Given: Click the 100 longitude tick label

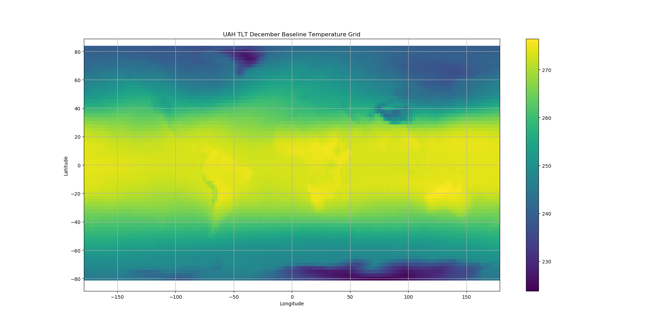Looking at the screenshot, I should click(x=408, y=297).
